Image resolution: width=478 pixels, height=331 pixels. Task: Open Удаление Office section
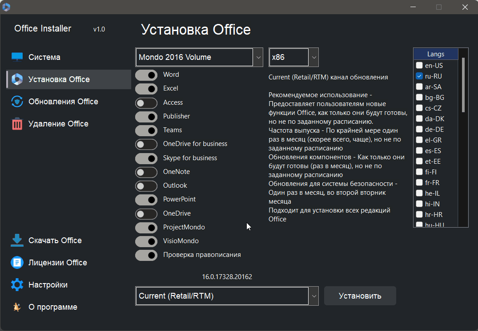tap(68, 123)
